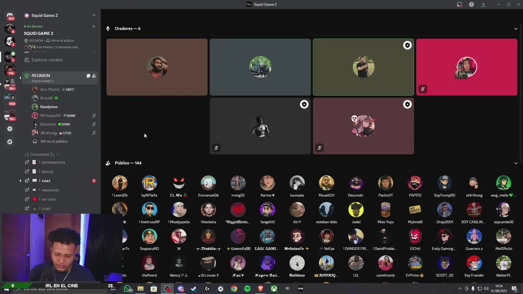Toggle system microphone icon in the tray
Screen dimensions: 523x294
click(473, 289)
